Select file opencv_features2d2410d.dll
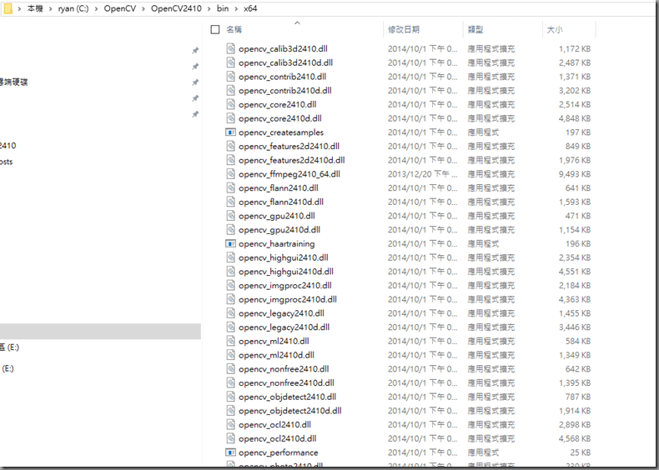Screen dimensions: 659x470 (292, 160)
